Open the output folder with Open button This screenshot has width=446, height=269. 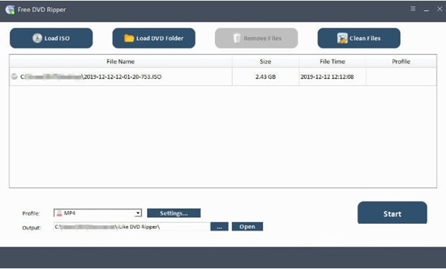[x=248, y=227]
